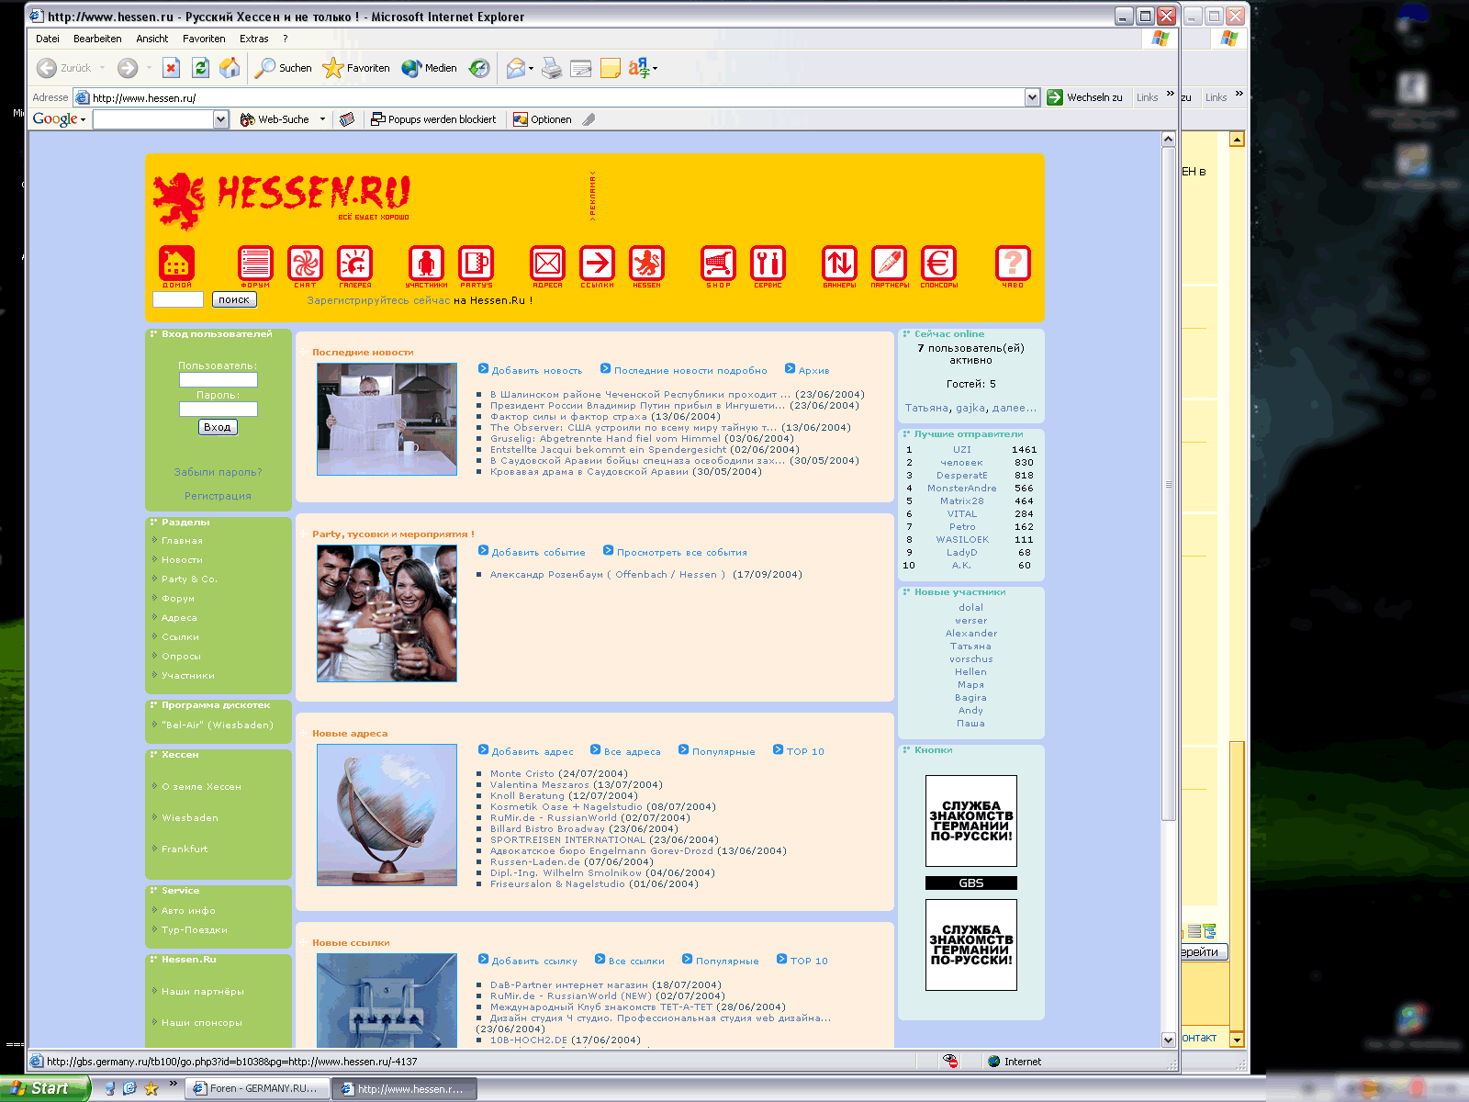1469x1102 pixels.
Task: Click the Пользователь username field
Action: [219, 379]
